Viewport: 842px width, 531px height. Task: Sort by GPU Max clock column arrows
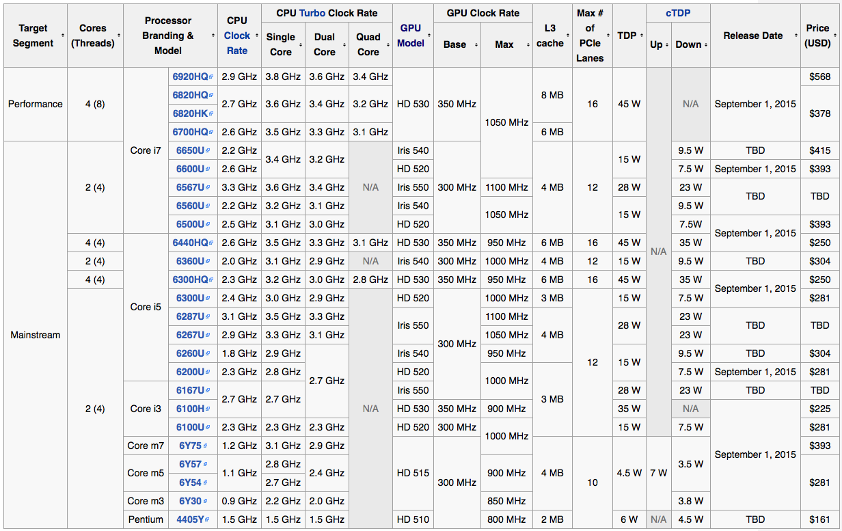point(528,44)
